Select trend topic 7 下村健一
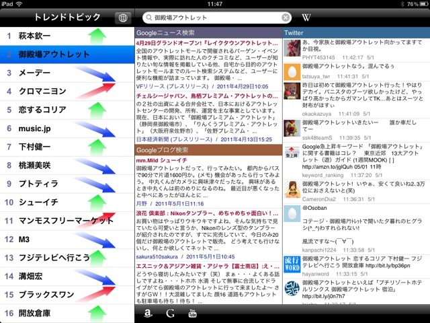430x323 pixels. click(67, 147)
